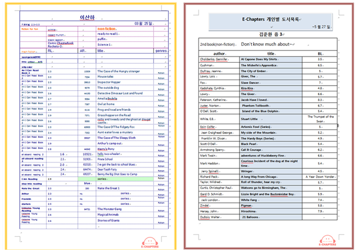Click the 'Inspector Hopper' title

[x=109, y=82]
